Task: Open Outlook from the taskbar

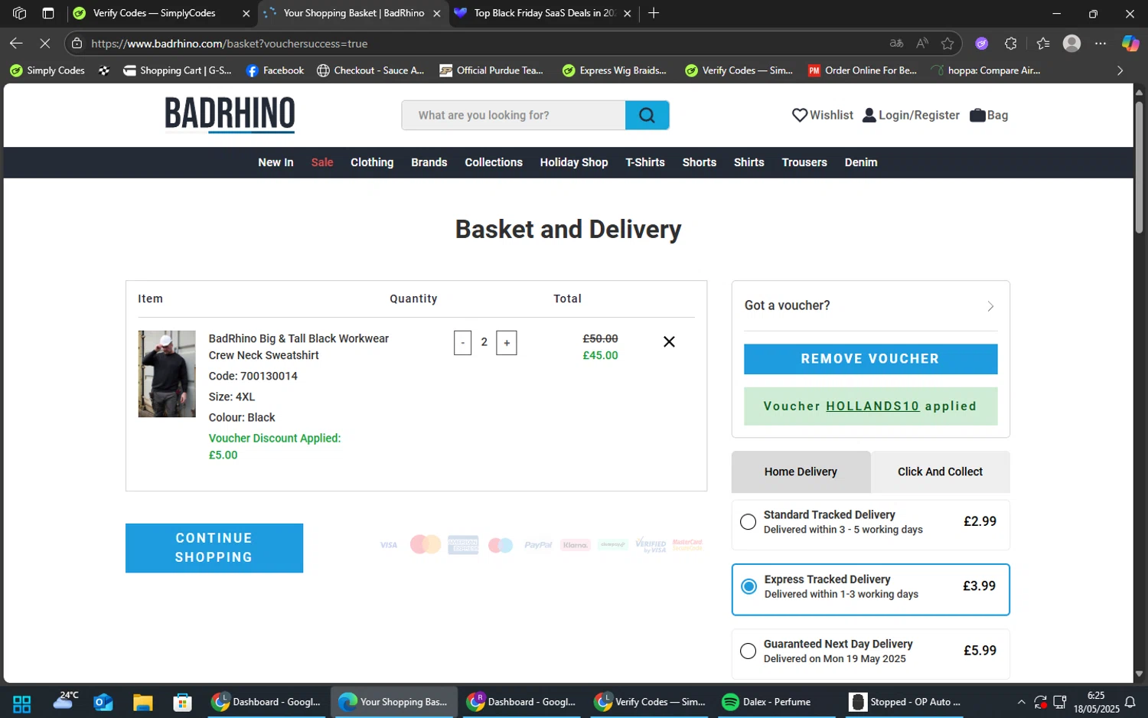Action: [103, 702]
